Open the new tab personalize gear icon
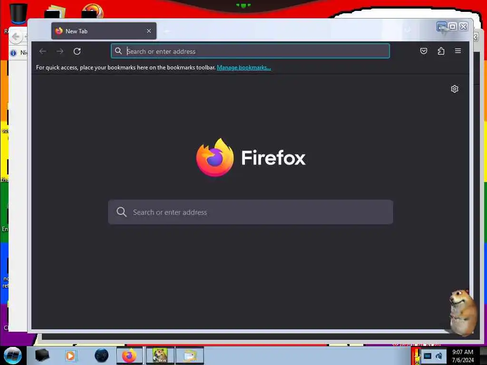Image resolution: width=487 pixels, height=365 pixels. click(x=454, y=89)
